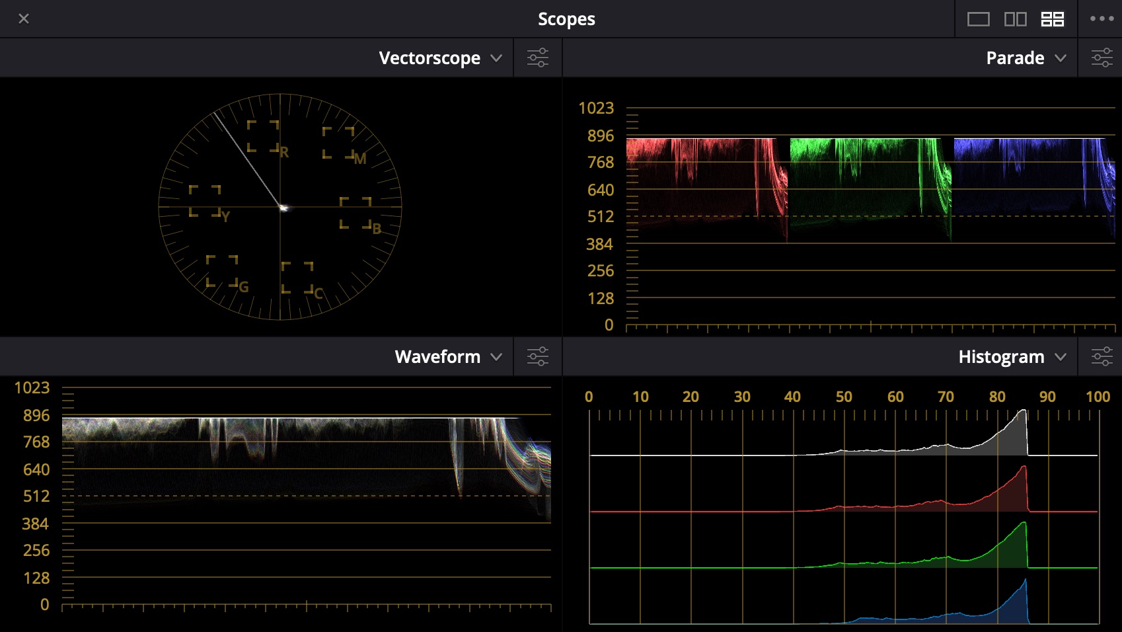Click the Y target box in vectorscope
This screenshot has width=1122, height=632.
(205, 201)
